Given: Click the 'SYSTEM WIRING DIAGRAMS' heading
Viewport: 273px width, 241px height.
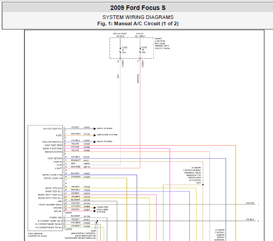Looking at the screenshot, I should coord(138,17).
